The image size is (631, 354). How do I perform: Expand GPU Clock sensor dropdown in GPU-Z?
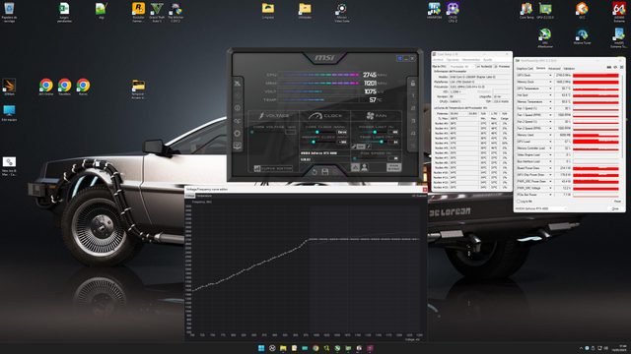click(x=550, y=75)
